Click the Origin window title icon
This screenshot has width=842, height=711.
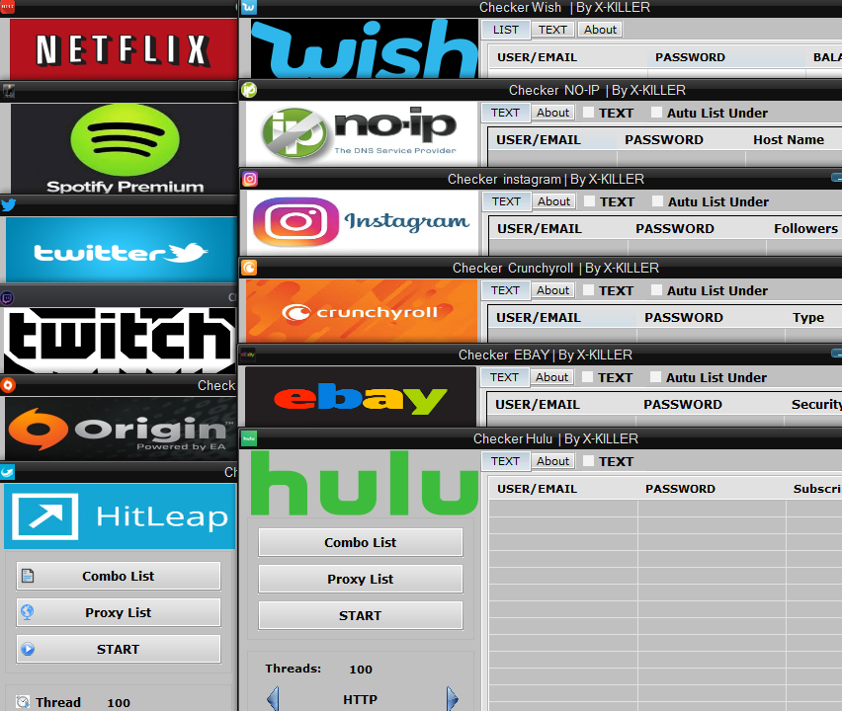[8, 385]
